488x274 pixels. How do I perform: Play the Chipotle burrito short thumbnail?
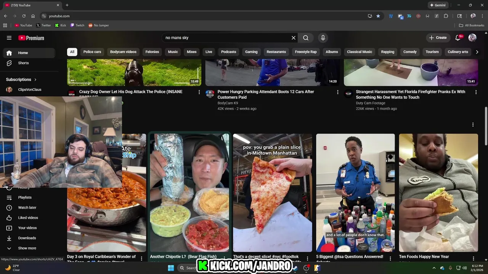click(x=189, y=193)
